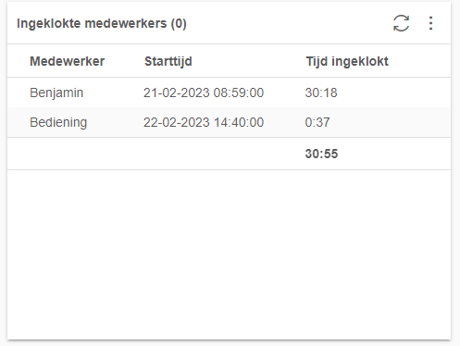
Task: Click the totals row empty Medewerker cell
Action: [x=76, y=154]
